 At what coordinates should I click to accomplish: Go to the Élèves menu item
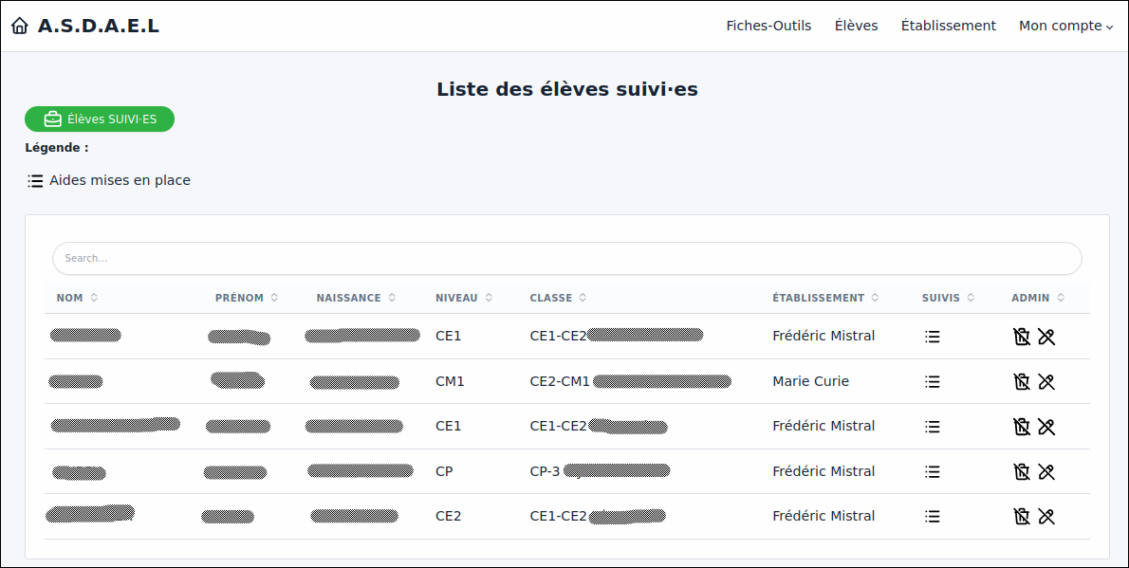pos(856,26)
